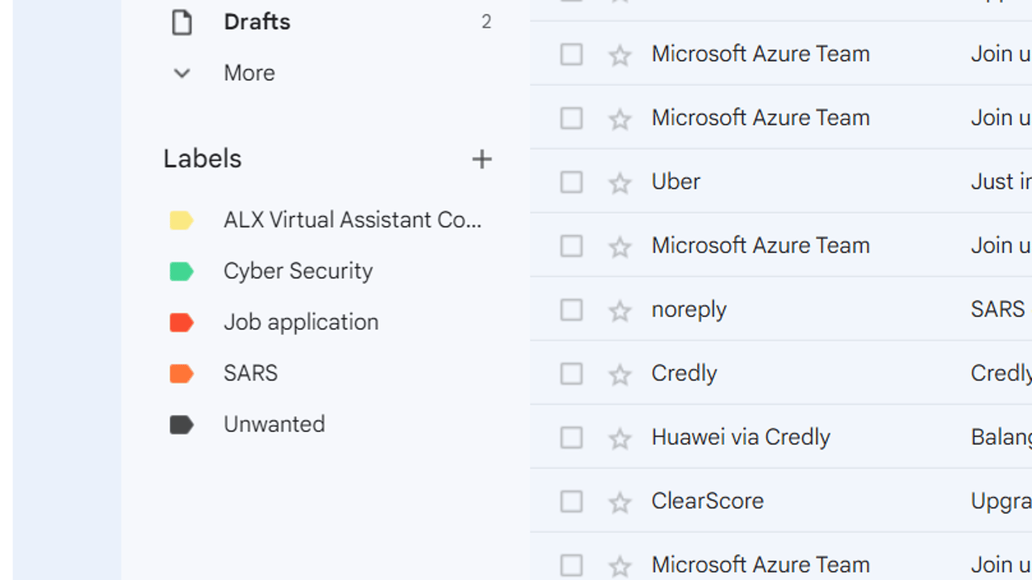Image resolution: width=1032 pixels, height=580 pixels.
Task: Open the Drafts folder label
Action: (x=257, y=22)
